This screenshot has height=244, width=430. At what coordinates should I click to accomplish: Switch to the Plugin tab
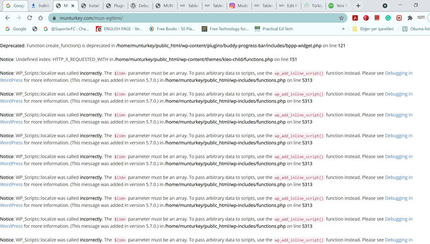pos(115,6)
